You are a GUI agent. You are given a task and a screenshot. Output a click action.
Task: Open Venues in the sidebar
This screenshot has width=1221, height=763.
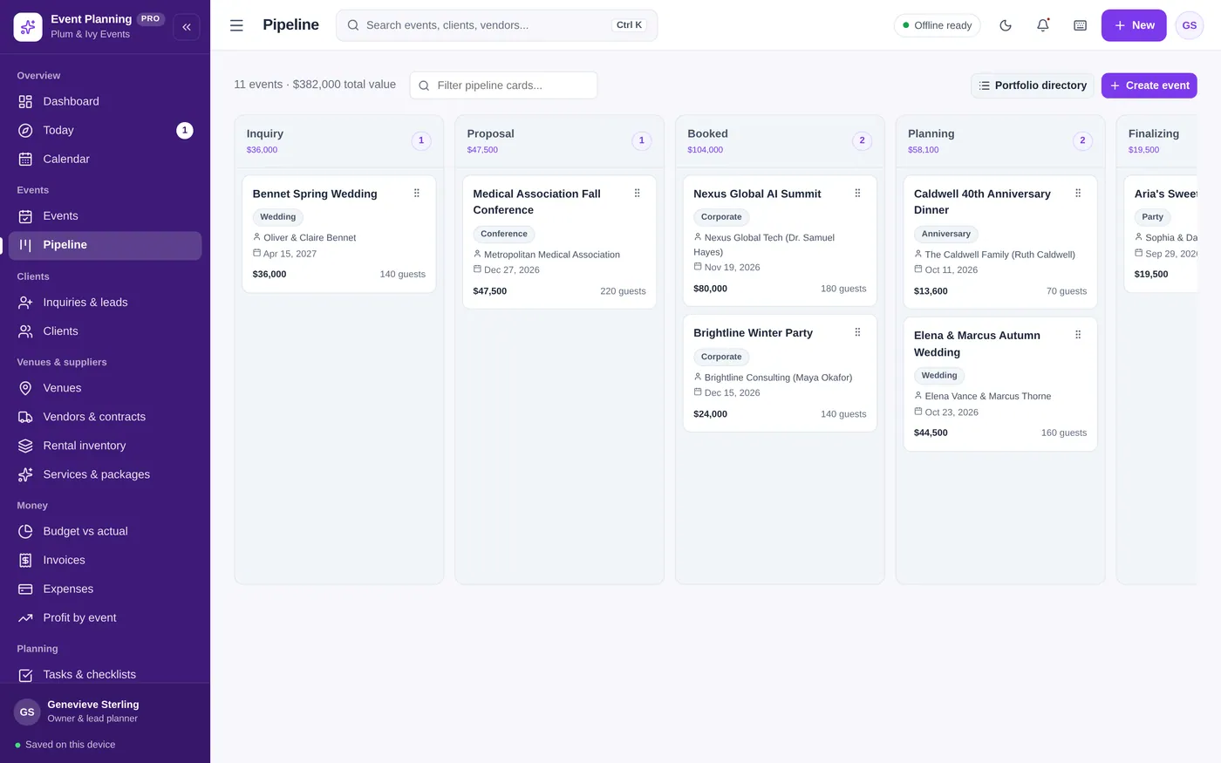click(x=105, y=388)
